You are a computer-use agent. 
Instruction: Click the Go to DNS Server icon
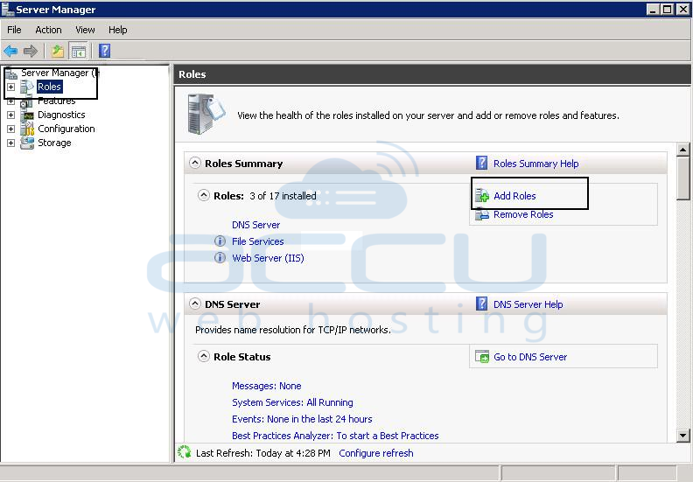[482, 356]
